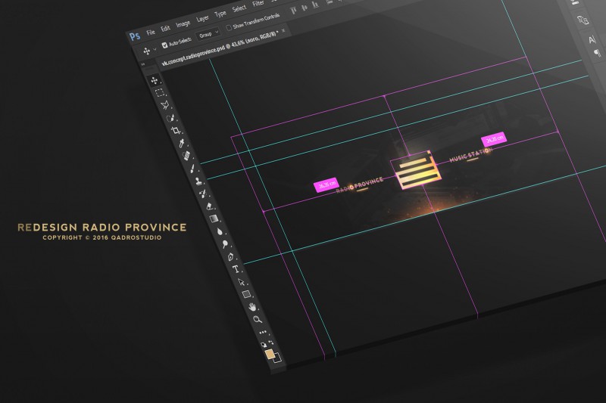This screenshot has height=403, width=606.
Task: Select the vk.concept.radioprovince.psd document tab
Action: click(220, 48)
